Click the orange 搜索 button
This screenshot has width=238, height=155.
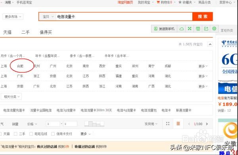pyautogui.click(x=202, y=17)
